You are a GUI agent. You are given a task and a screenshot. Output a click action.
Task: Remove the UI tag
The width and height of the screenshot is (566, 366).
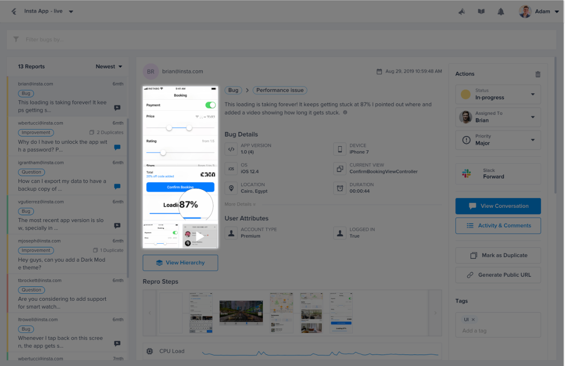pos(473,320)
